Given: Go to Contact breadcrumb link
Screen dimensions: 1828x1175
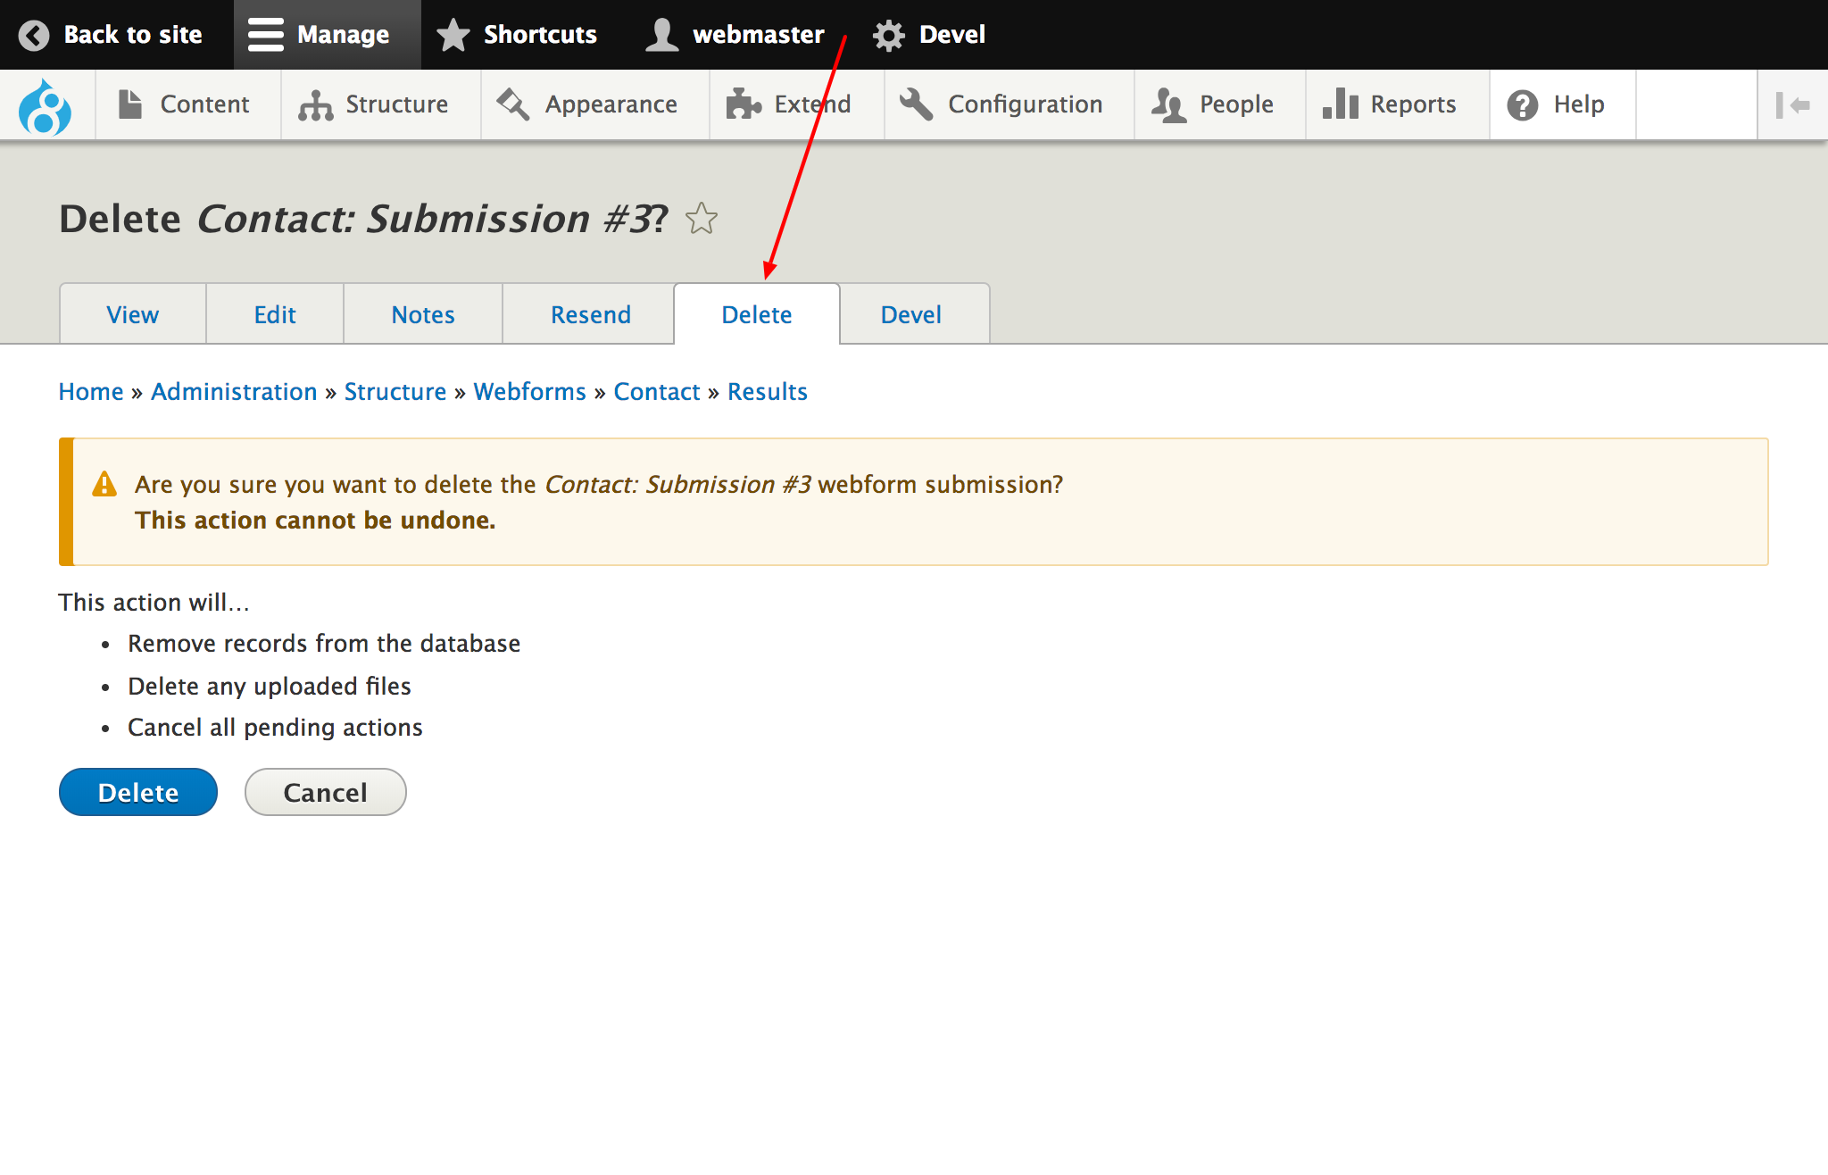Looking at the screenshot, I should click(x=657, y=392).
